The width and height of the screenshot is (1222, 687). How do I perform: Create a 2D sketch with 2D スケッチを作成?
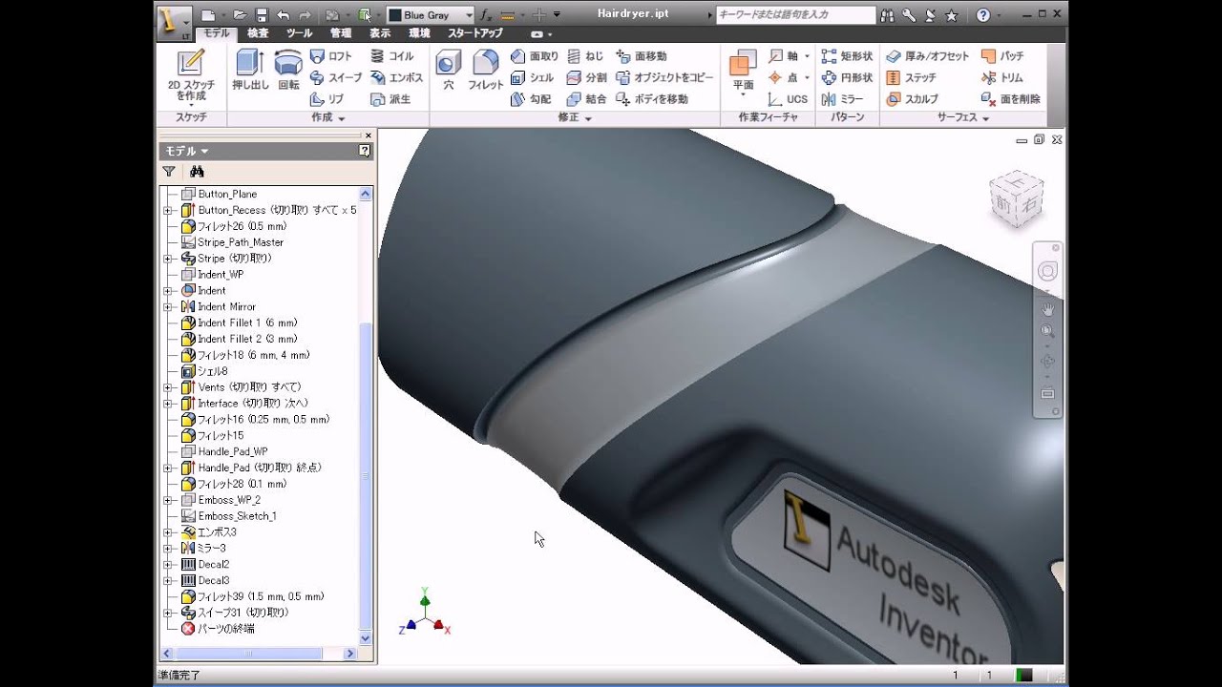(191, 75)
